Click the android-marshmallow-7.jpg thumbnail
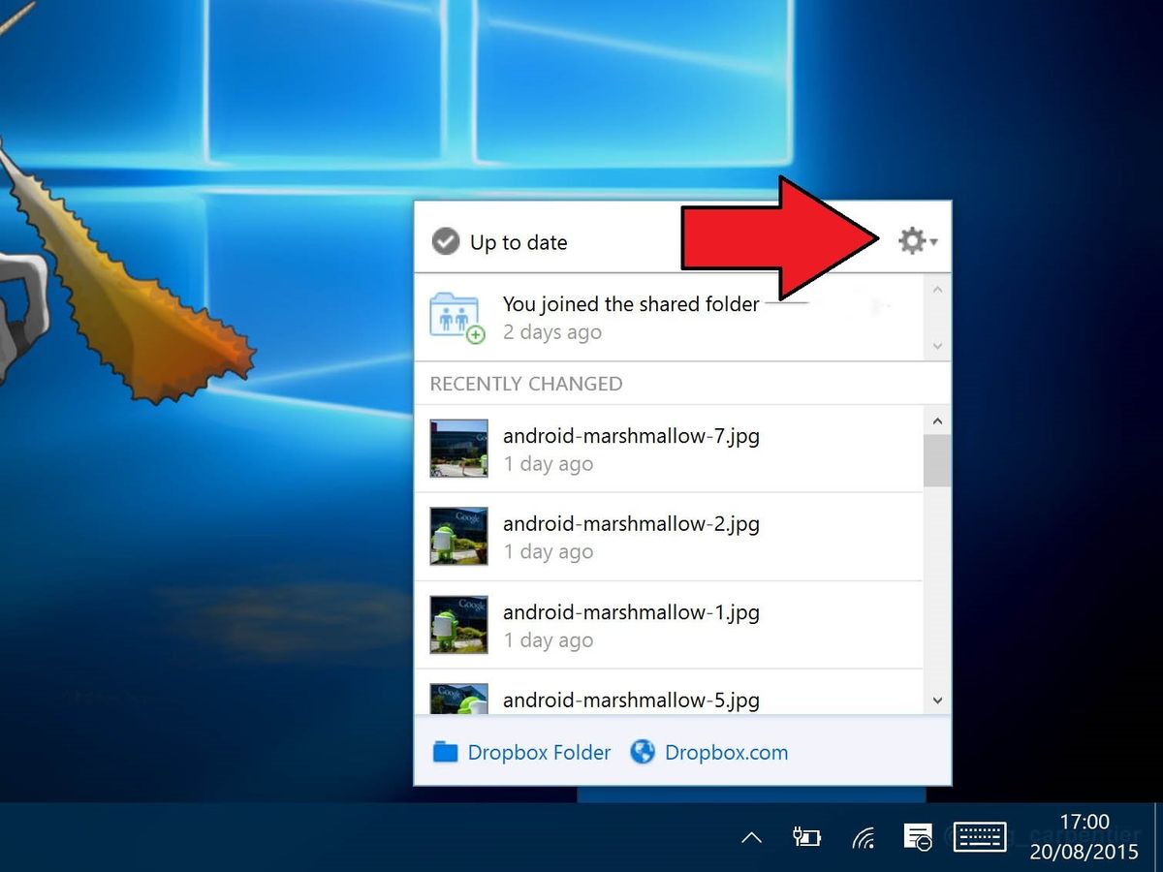 click(457, 448)
